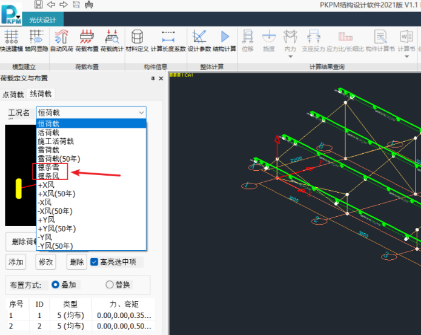Choose 施工活荷载 from the load case list
This screenshot has width=421, height=335.
click(56, 141)
